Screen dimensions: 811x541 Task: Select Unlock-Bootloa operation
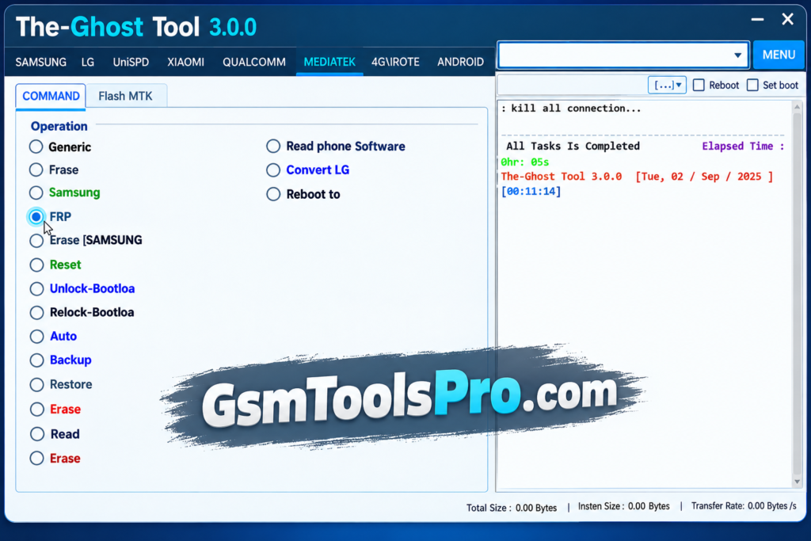click(36, 288)
